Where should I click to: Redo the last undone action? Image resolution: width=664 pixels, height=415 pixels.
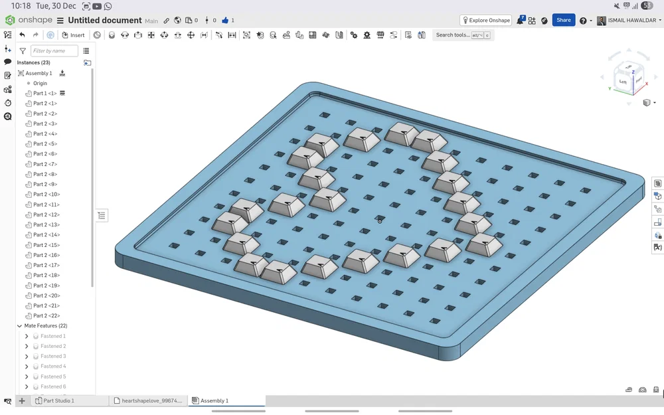(36, 35)
